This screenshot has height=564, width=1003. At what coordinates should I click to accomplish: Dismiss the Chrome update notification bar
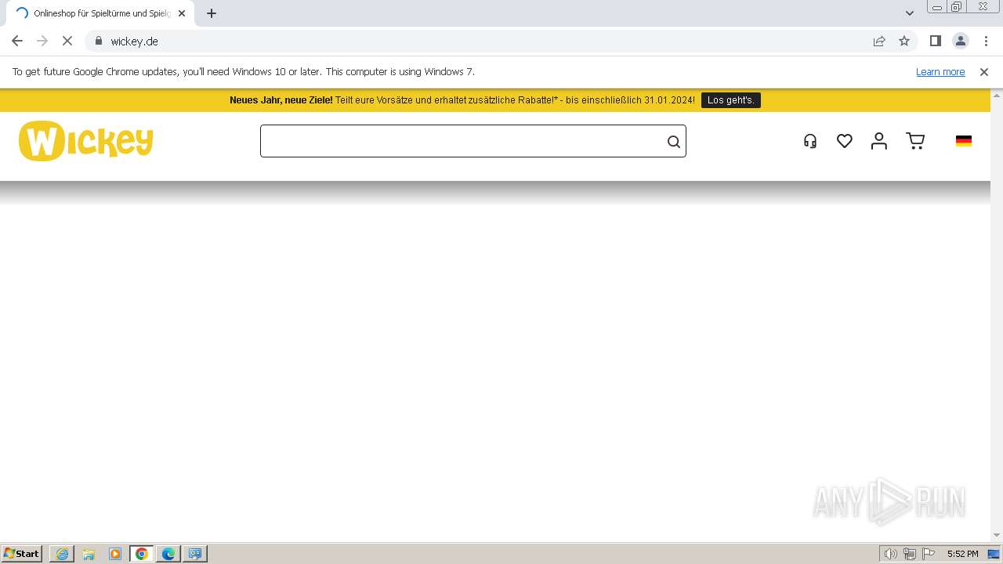point(984,71)
